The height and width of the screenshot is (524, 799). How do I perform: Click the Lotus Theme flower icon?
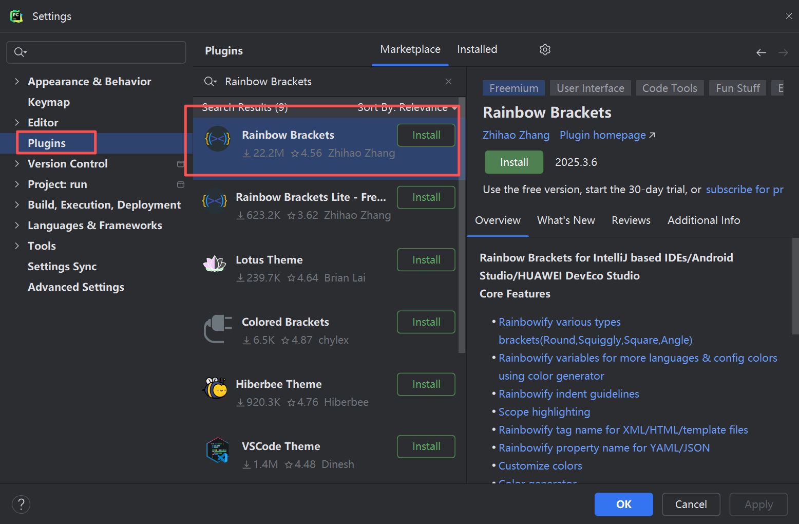[215, 264]
